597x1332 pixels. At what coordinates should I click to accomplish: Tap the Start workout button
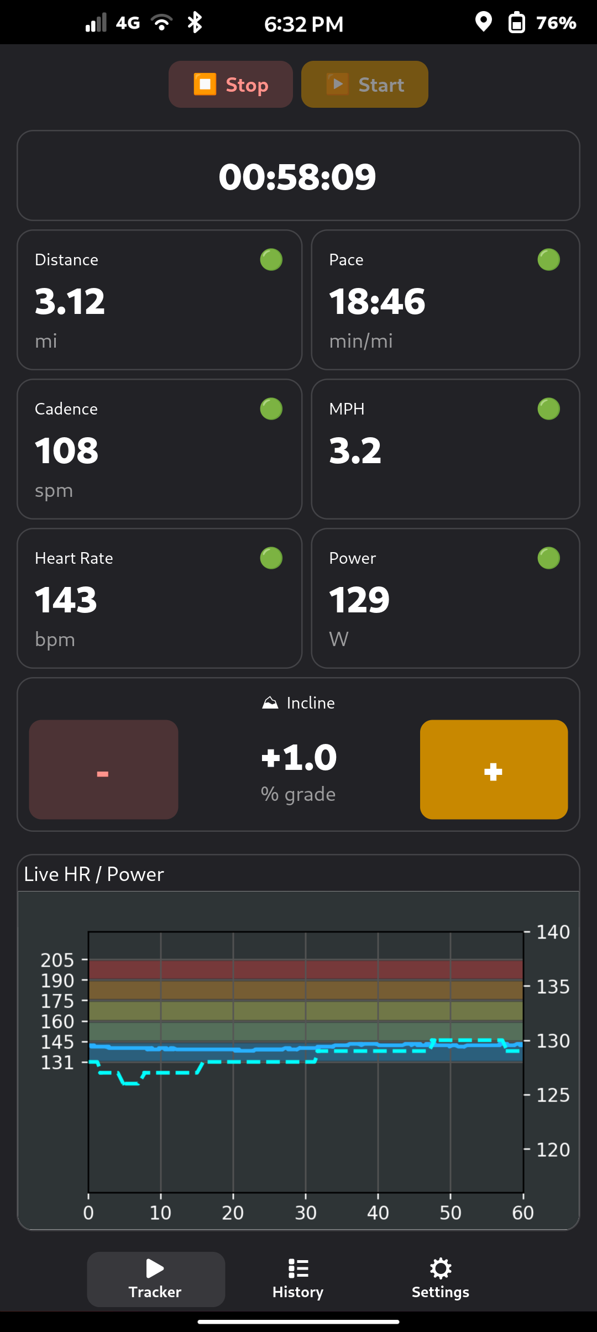tap(365, 85)
